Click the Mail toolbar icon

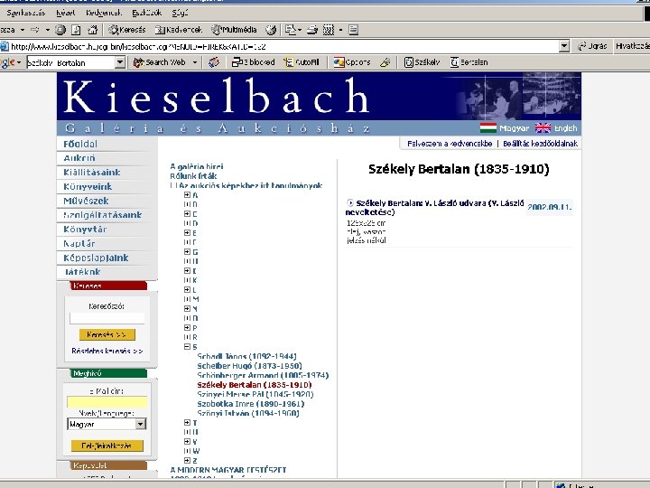[x=292, y=30]
